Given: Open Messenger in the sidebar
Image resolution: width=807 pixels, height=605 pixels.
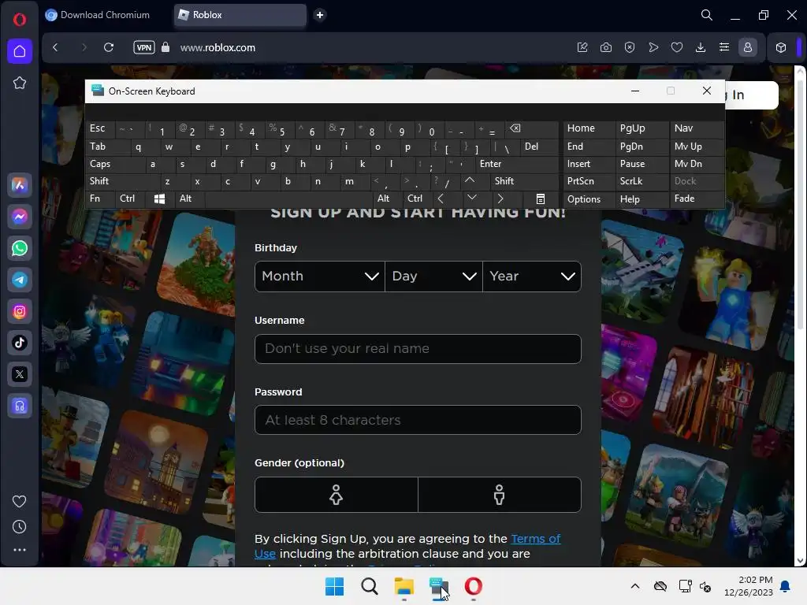Looking at the screenshot, I should click(x=20, y=217).
